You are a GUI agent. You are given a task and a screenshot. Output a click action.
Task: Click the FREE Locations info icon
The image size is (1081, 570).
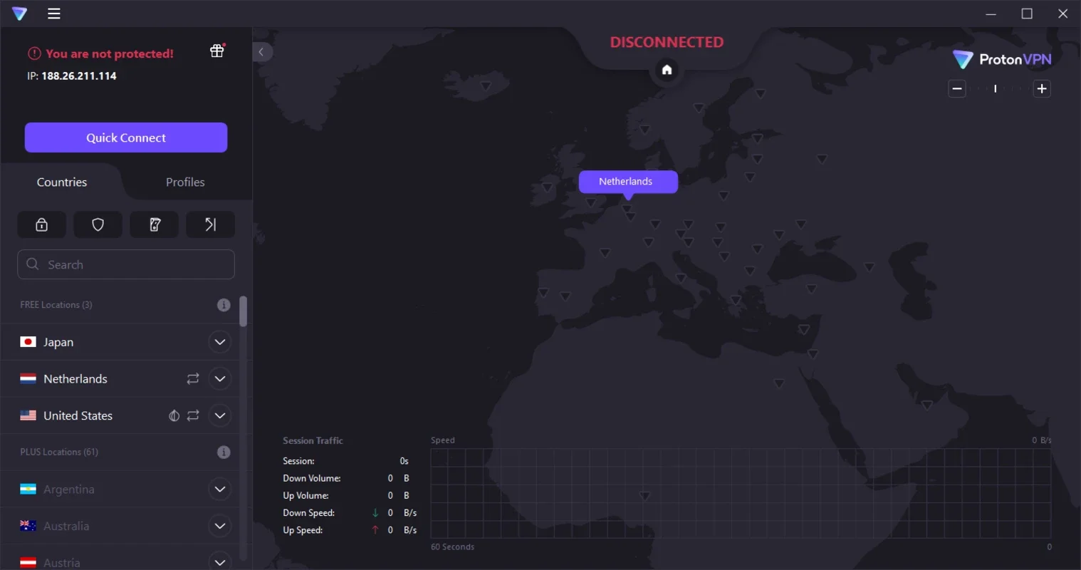tap(224, 305)
